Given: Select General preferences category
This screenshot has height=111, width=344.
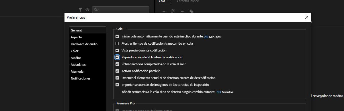Looking at the screenshot, I should click(88, 30).
